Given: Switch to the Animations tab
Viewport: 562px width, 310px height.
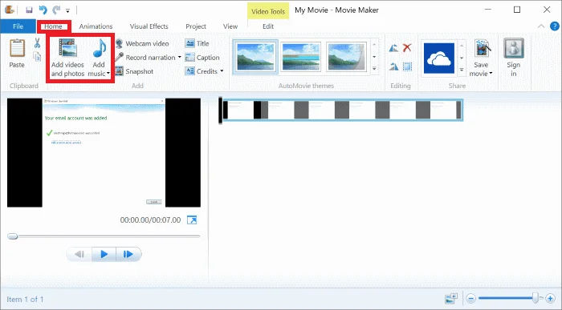Looking at the screenshot, I should point(96,26).
